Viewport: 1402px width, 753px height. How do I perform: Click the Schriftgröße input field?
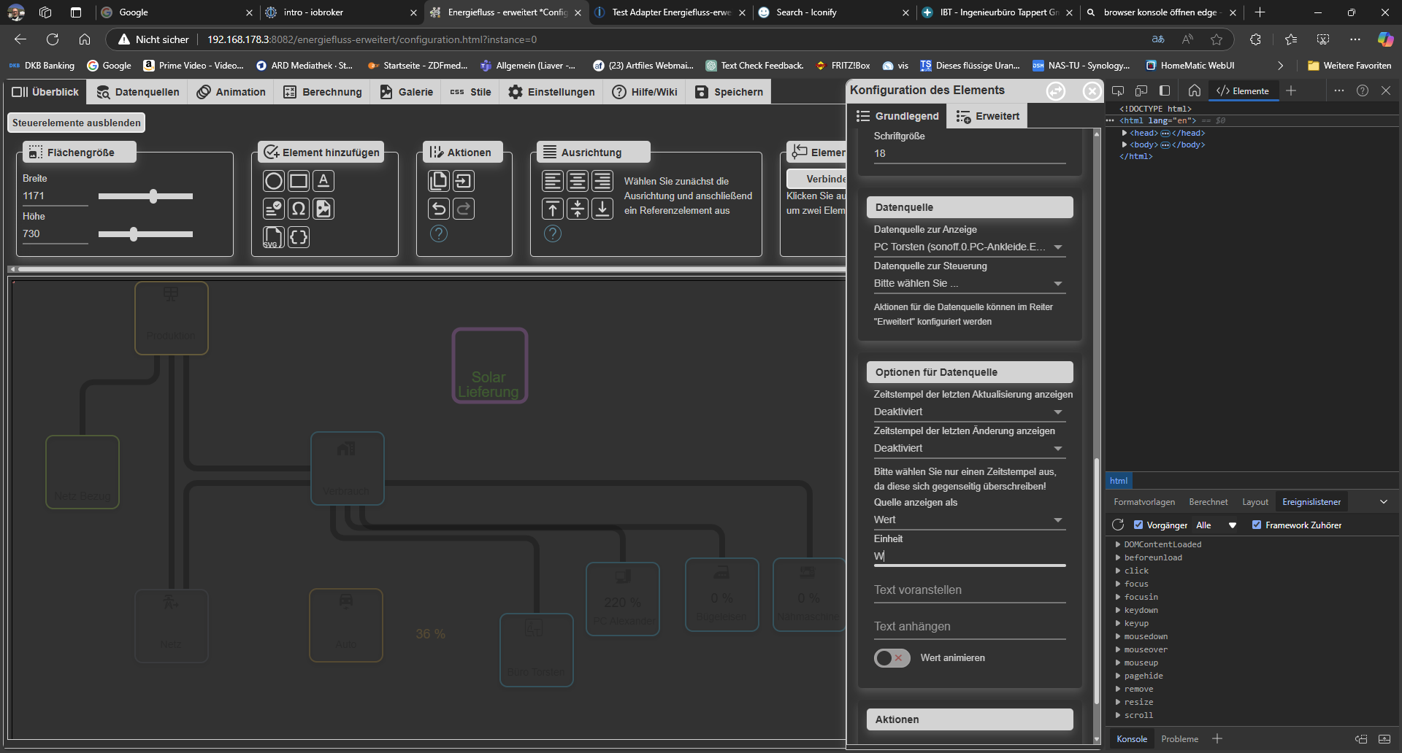point(970,154)
